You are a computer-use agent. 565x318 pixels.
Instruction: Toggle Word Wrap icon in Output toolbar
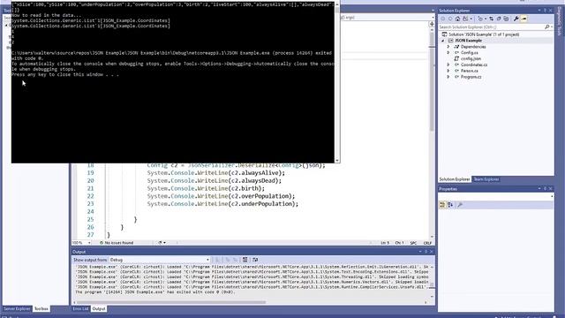pos(255,260)
